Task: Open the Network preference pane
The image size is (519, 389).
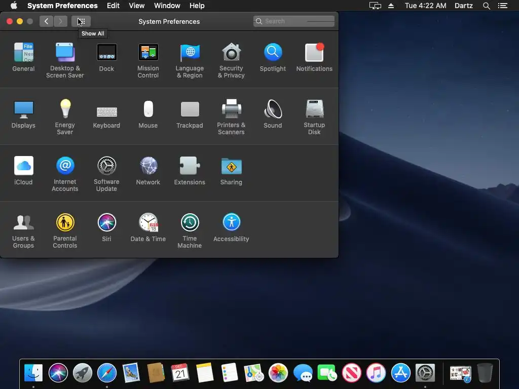Action: (x=148, y=170)
